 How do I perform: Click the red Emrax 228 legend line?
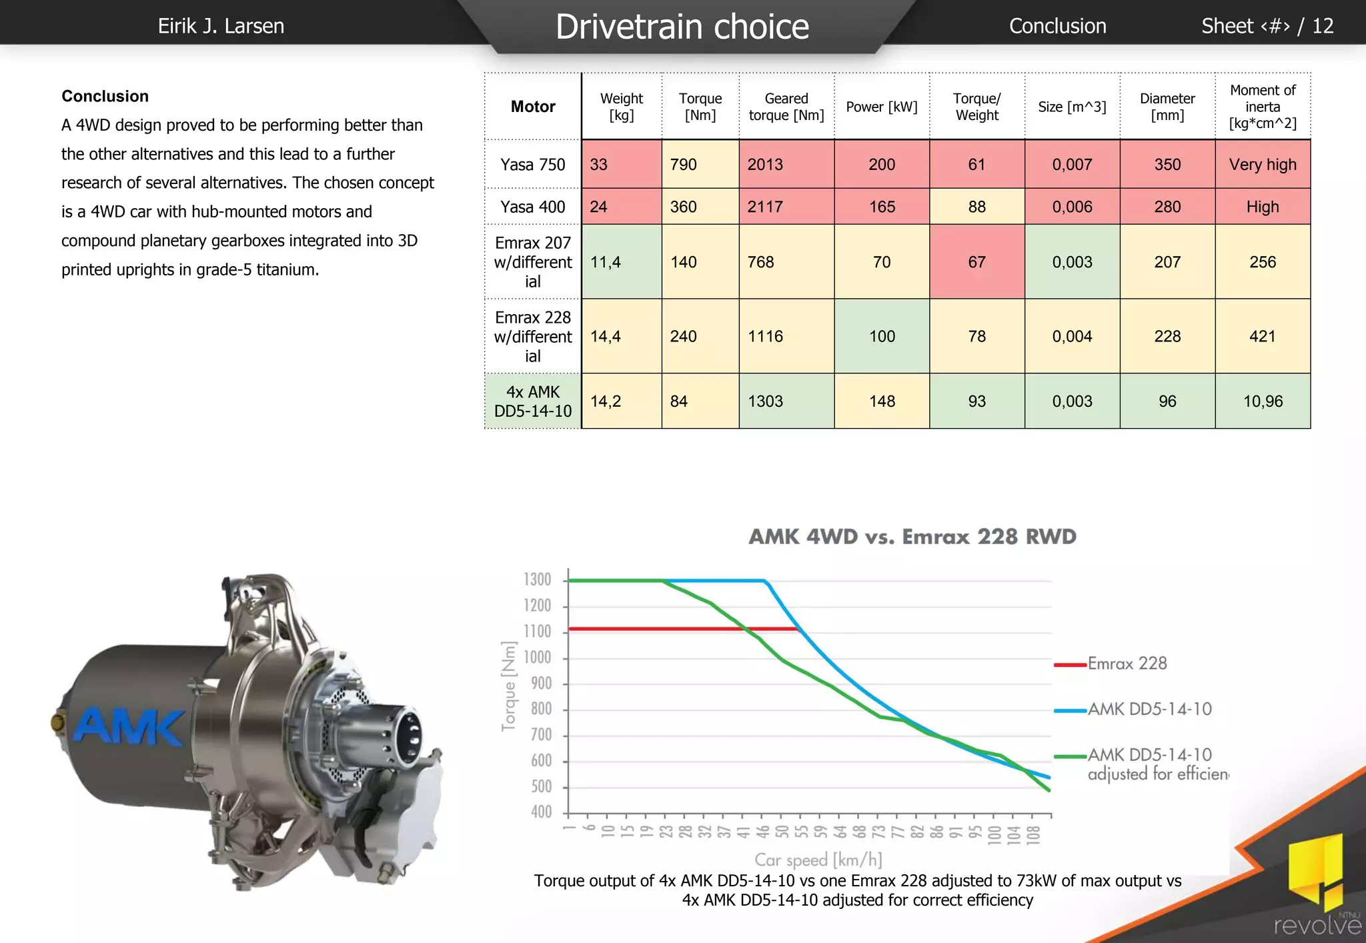coord(1070,664)
